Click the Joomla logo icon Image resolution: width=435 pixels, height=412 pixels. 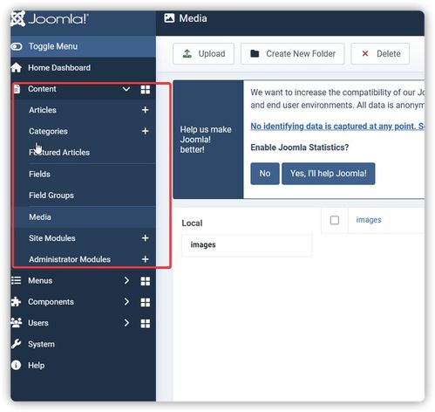(x=18, y=19)
